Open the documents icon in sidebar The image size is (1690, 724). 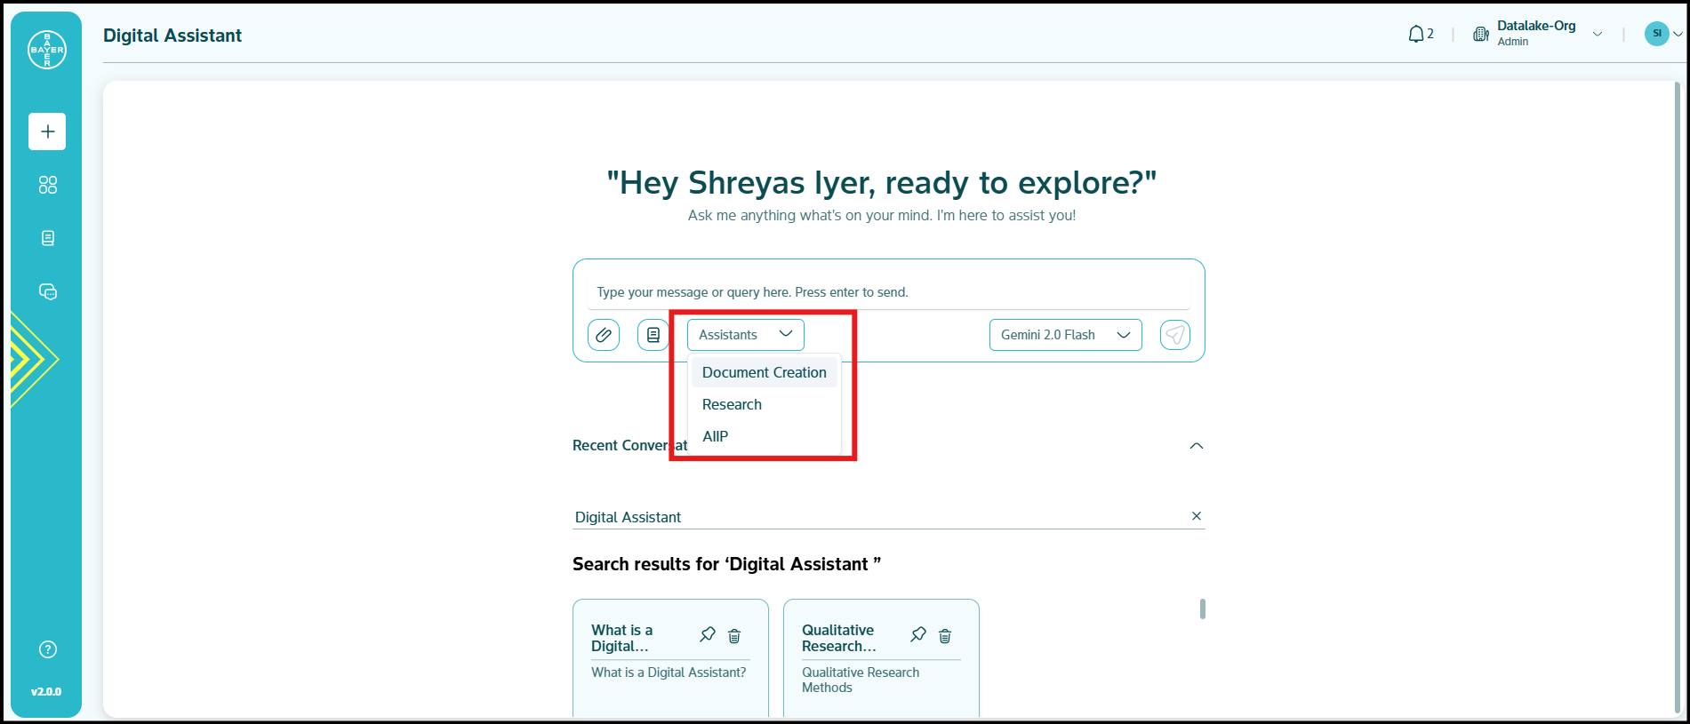(x=48, y=238)
